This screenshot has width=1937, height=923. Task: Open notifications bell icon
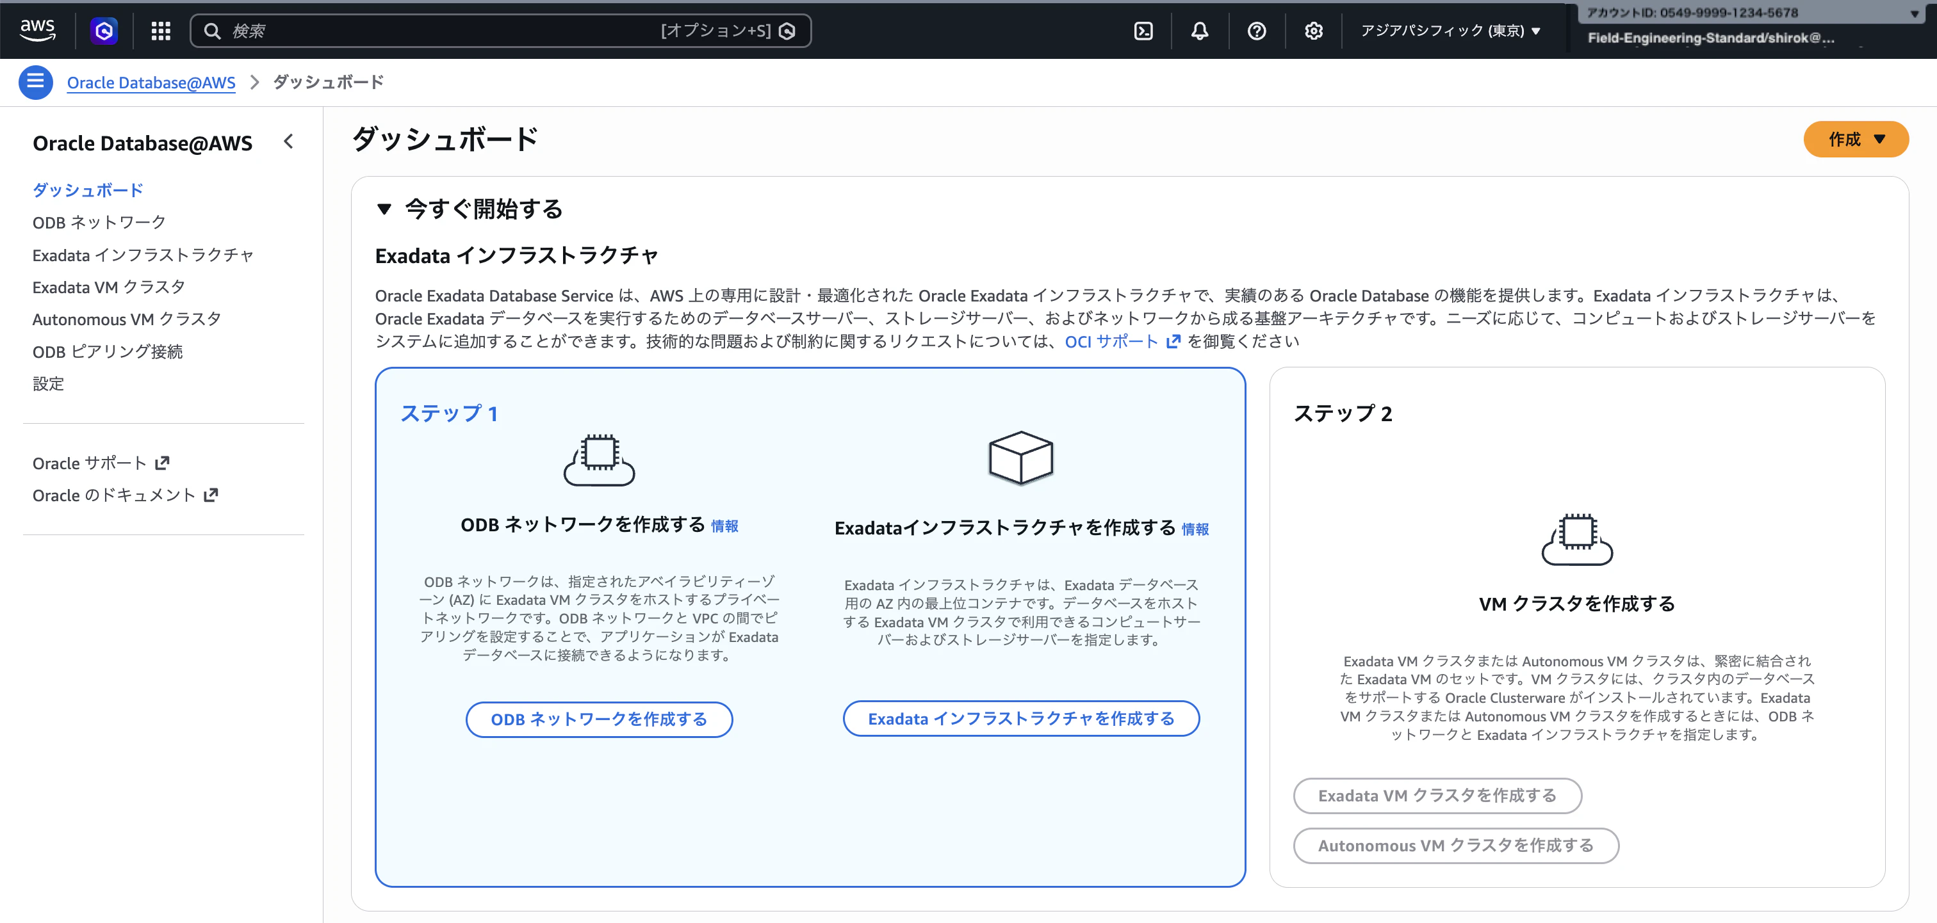[x=1200, y=31]
